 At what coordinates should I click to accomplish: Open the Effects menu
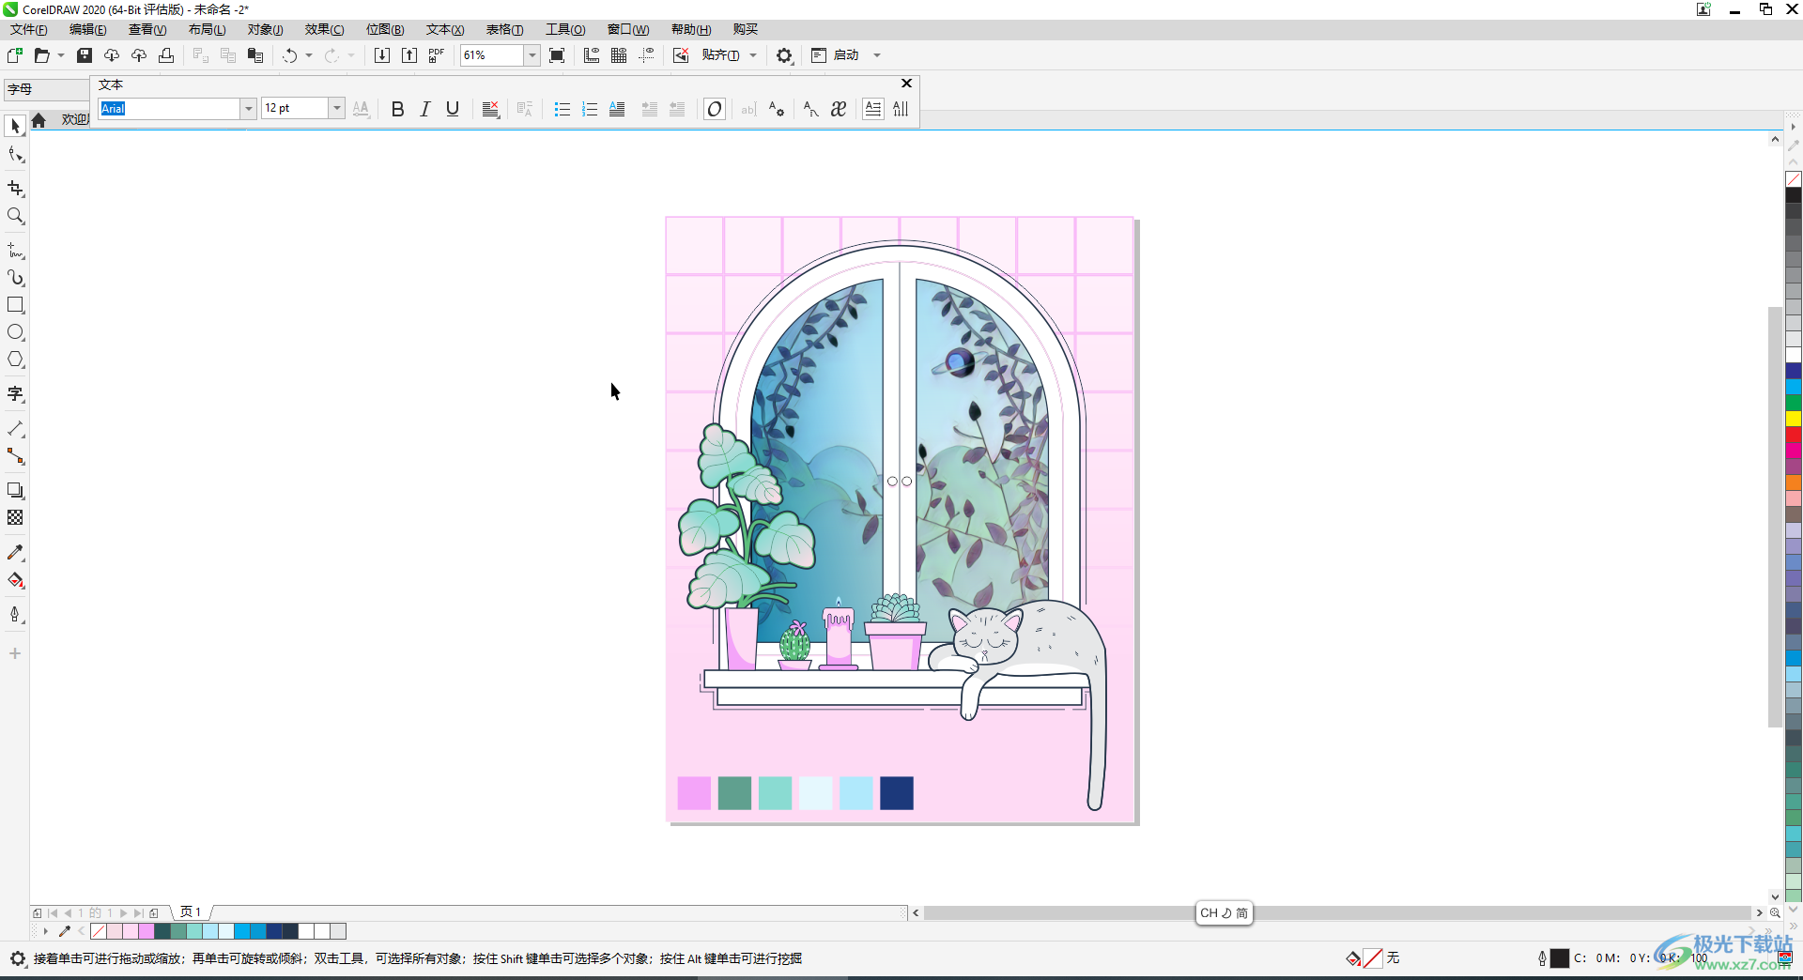coord(325,29)
